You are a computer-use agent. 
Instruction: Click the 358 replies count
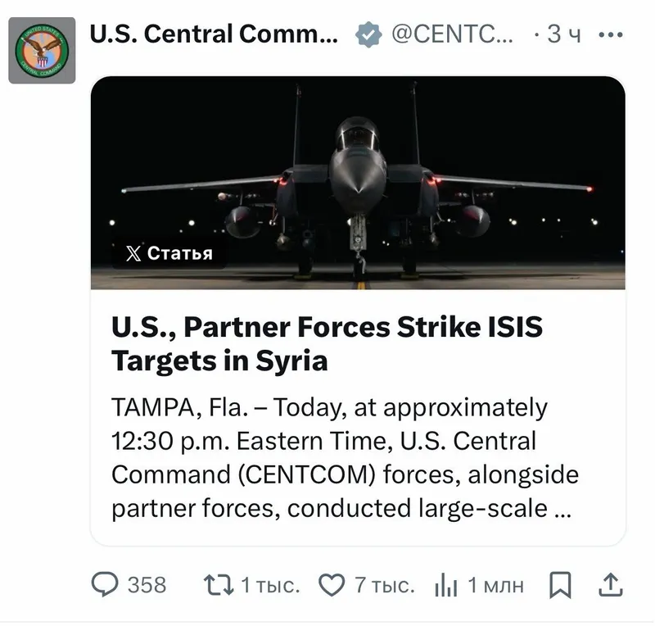tap(147, 585)
